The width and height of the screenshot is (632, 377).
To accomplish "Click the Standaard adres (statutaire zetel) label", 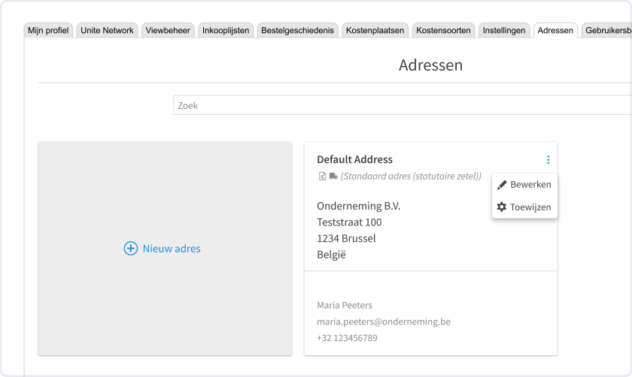I will [411, 176].
